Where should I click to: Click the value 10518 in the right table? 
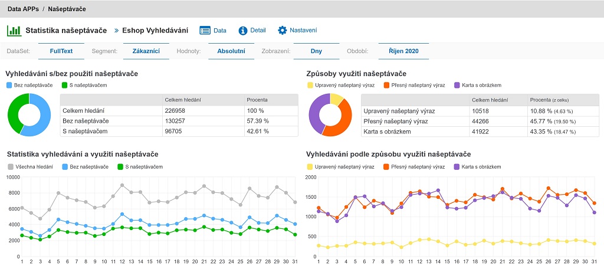pos(480,111)
